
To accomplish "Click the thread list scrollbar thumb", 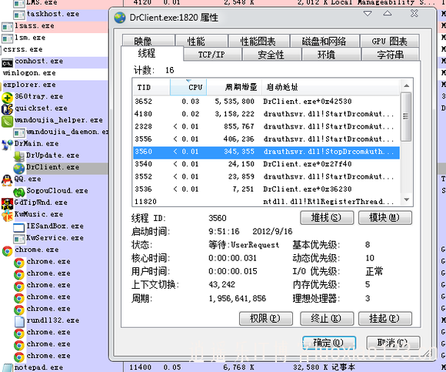I will point(406,116).
